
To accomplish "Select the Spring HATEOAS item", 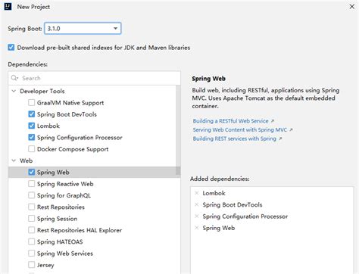I will point(60,241).
